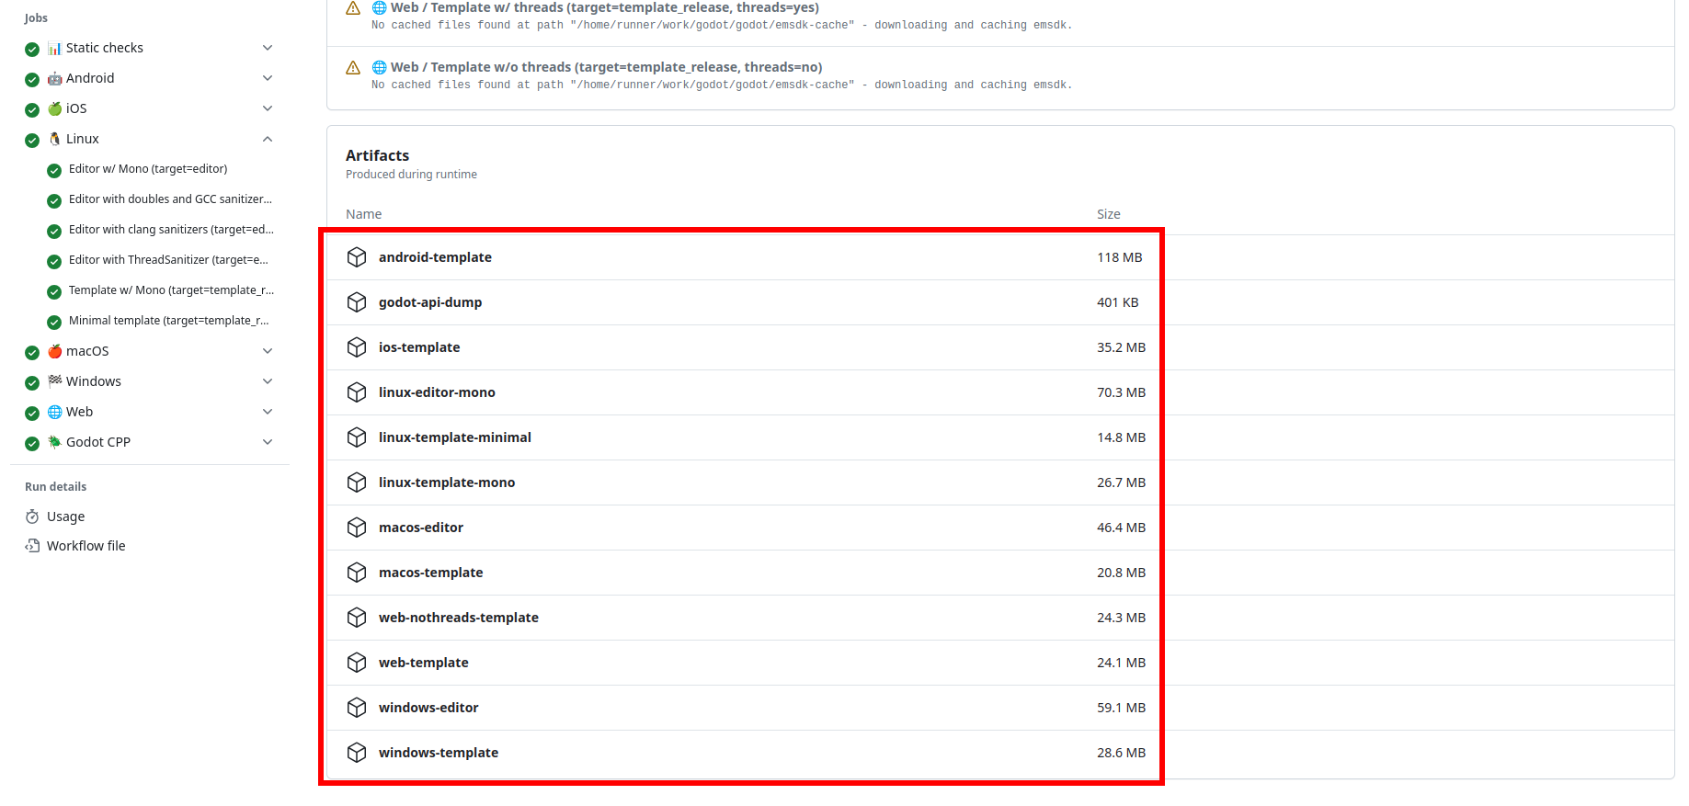
Task: Collapse the Linux job group chevron
Action: click(x=268, y=139)
